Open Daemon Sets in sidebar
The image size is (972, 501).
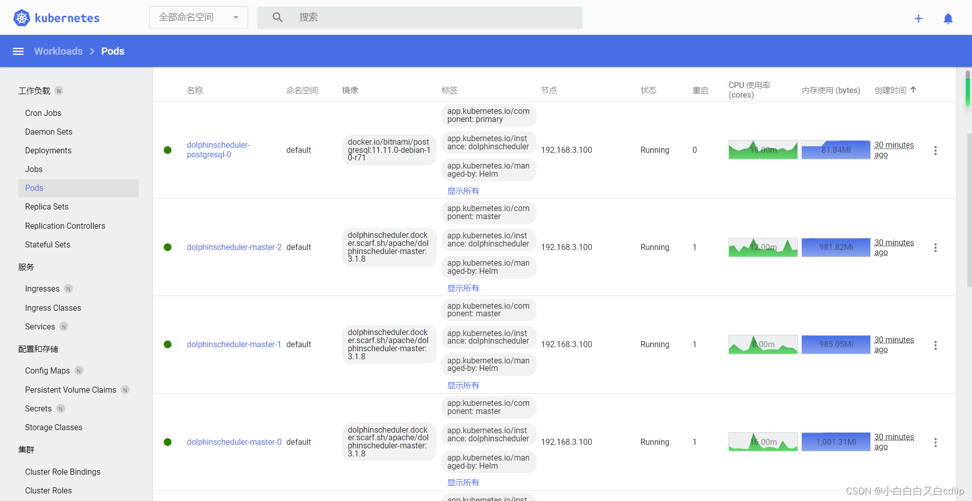[49, 132]
